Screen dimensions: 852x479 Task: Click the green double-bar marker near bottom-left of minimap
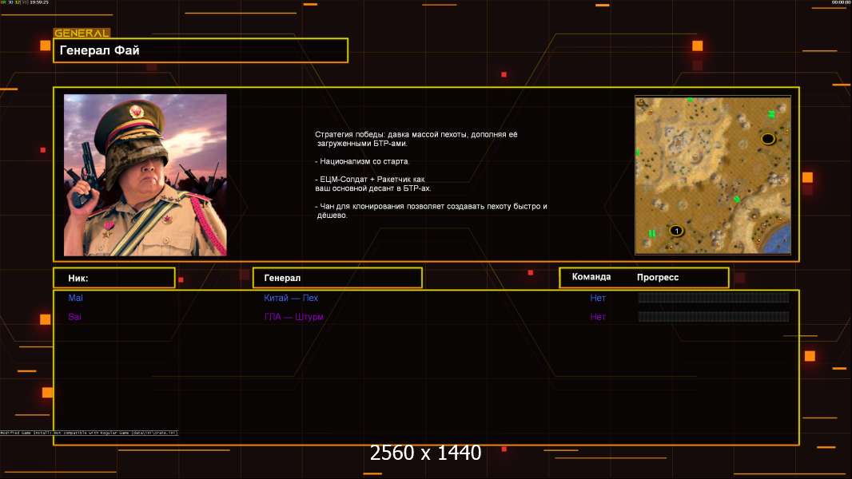[652, 233]
